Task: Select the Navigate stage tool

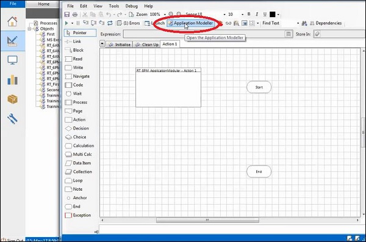Action: point(77,76)
